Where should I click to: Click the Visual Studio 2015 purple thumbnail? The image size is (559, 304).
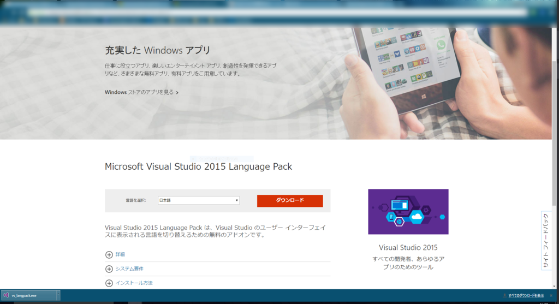pyautogui.click(x=408, y=212)
